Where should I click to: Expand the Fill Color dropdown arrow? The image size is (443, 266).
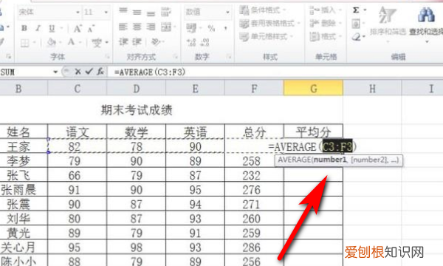(x=61, y=43)
